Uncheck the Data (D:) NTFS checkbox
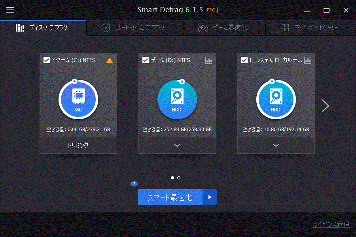Viewport: 356px width, 237px height. [x=145, y=60]
